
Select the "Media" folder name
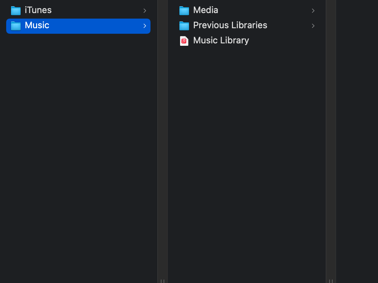[x=205, y=10]
